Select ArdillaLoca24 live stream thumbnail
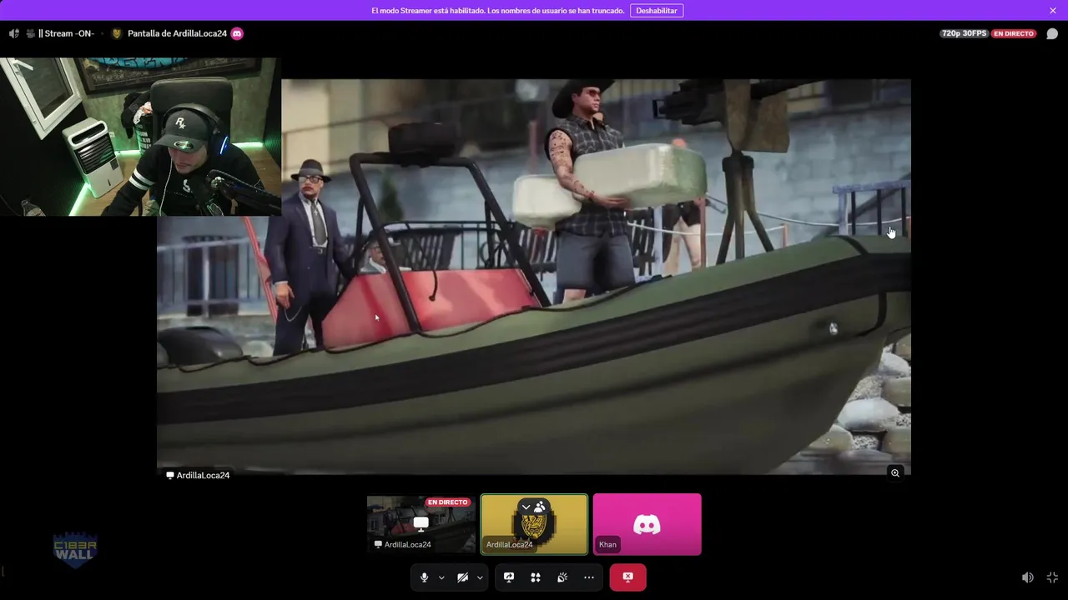The width and height of the screenshot is (1068, 600). point(421,524)
